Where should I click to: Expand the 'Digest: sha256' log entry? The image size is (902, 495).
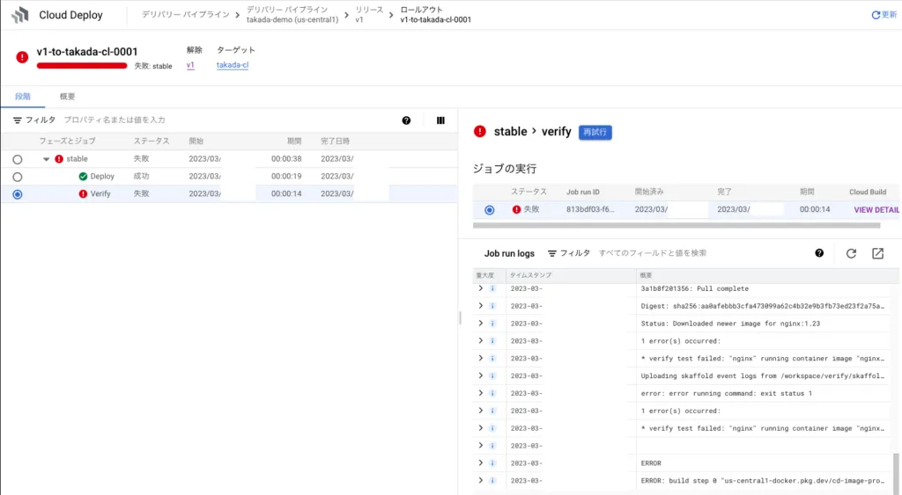(x=480, y=305)
